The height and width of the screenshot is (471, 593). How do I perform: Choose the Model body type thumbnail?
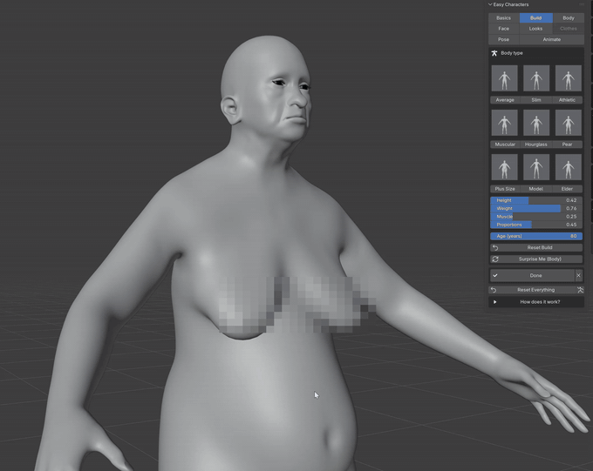536,167
